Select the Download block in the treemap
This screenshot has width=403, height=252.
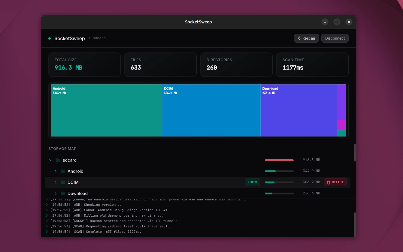[x=299, y=110]
